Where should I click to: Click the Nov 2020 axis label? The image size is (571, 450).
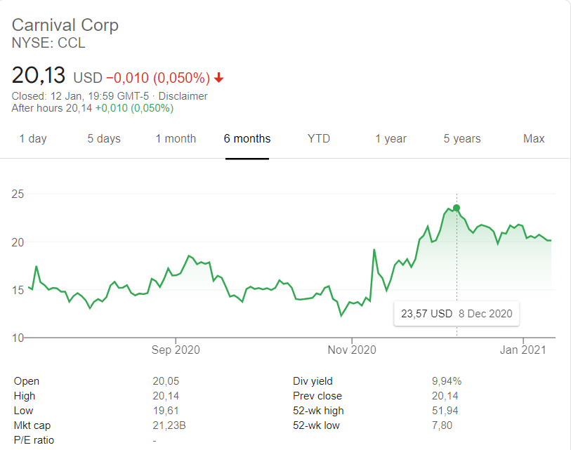click(352, 350)
